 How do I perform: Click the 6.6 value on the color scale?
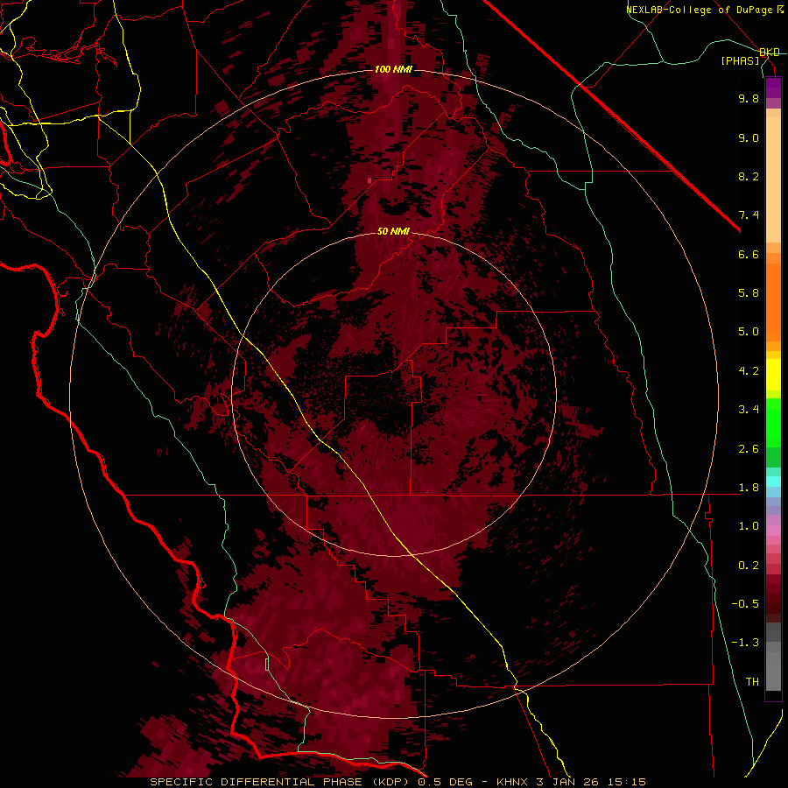tap(749, 254)
